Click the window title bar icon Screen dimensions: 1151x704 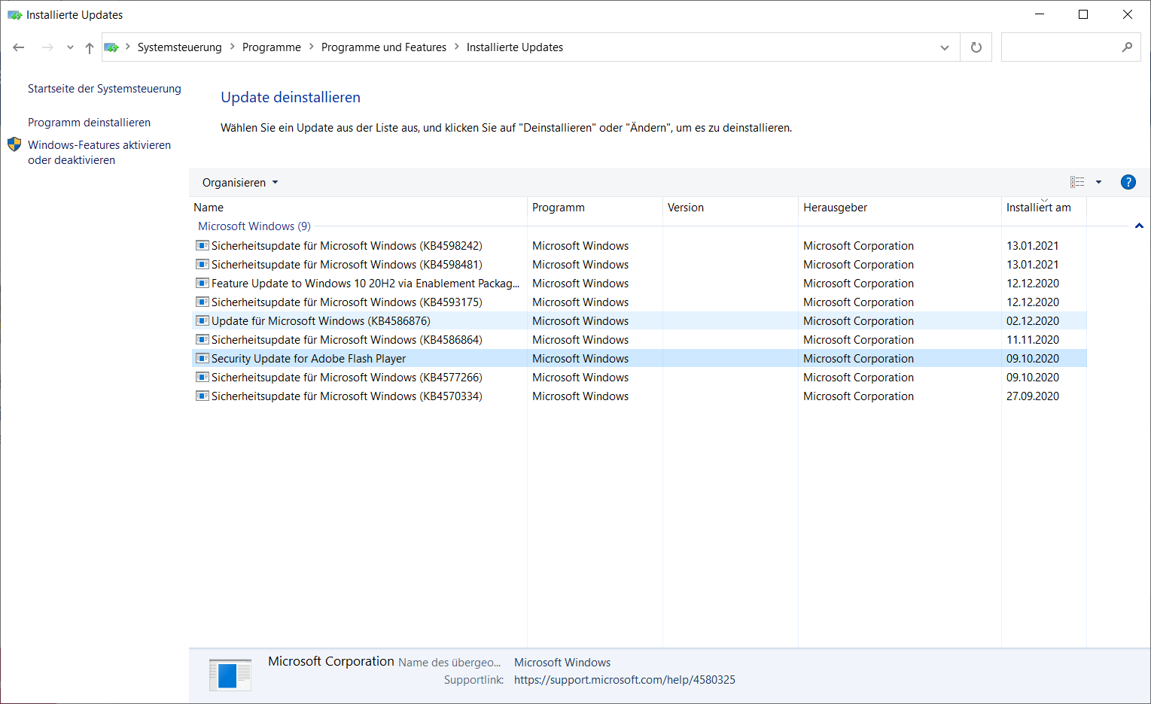pyautogui.click(x=14, y=15)
